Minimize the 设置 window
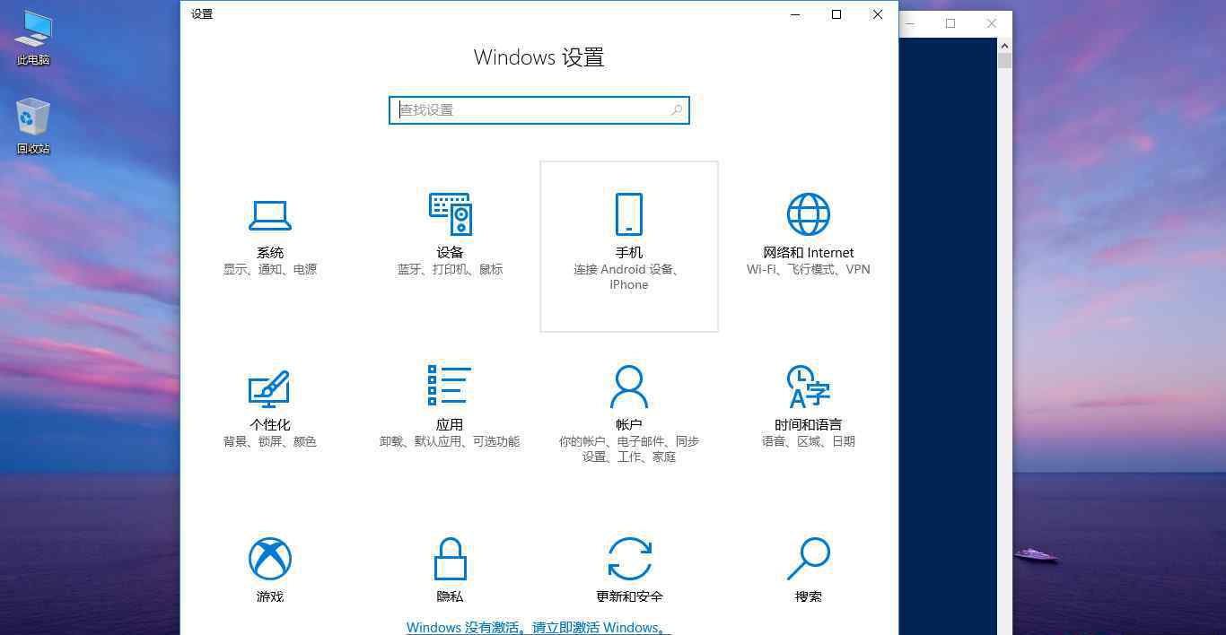The width and height of the screenshot is (1226, 635). [x=795, y=14]
